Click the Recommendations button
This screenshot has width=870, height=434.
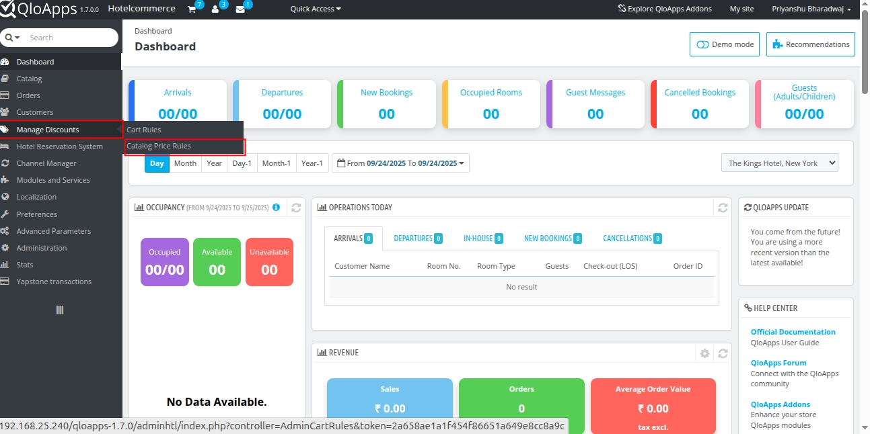810,44
